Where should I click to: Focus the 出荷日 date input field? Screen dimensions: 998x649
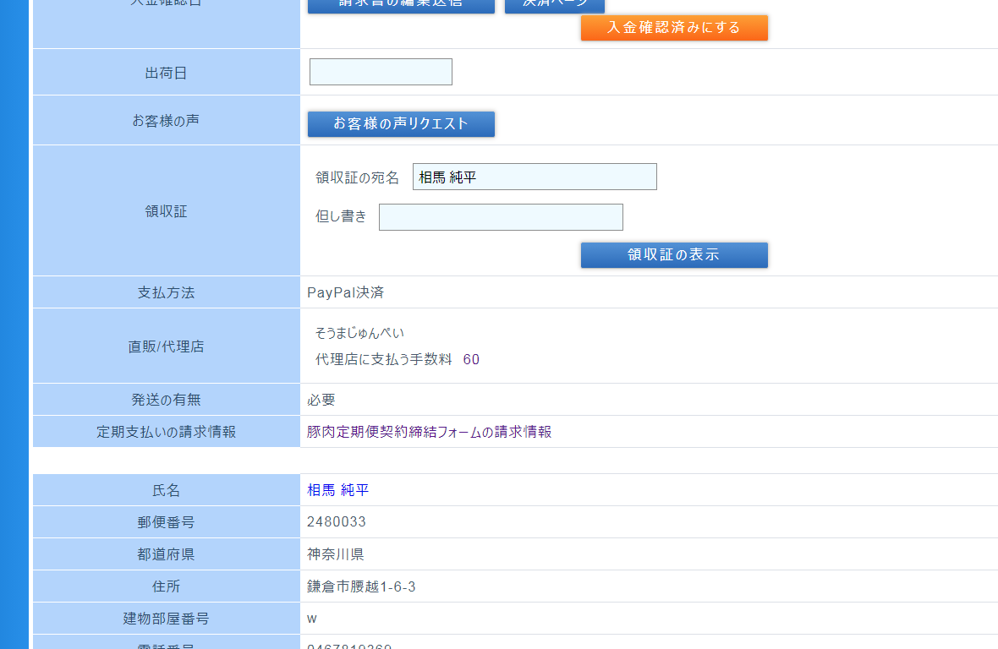[381, 72]
